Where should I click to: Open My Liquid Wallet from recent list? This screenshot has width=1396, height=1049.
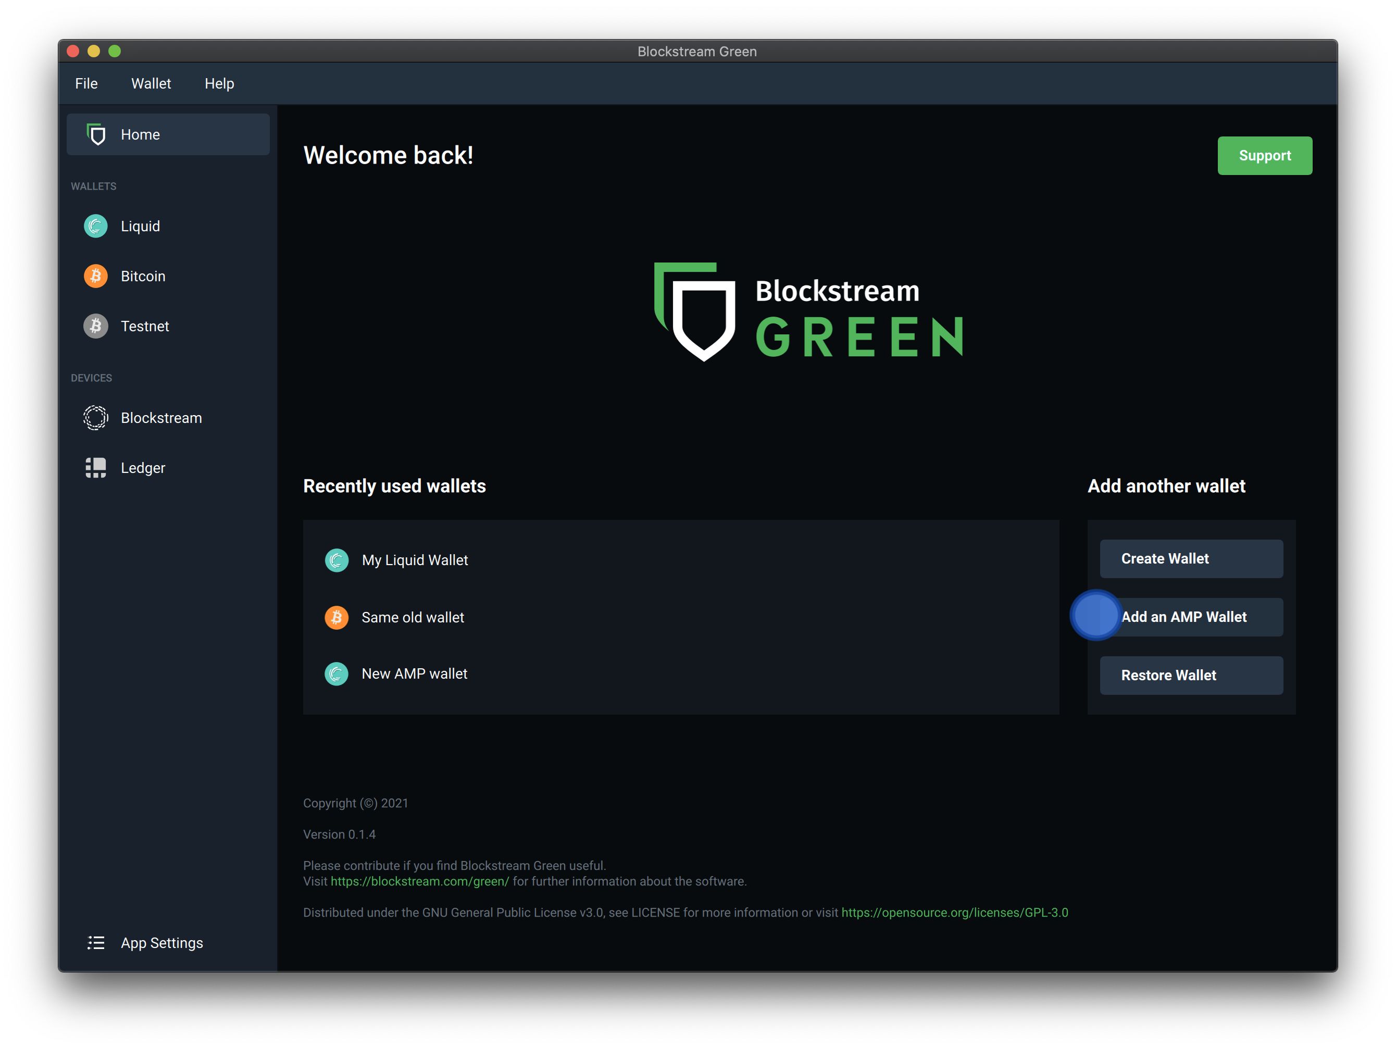415,560
